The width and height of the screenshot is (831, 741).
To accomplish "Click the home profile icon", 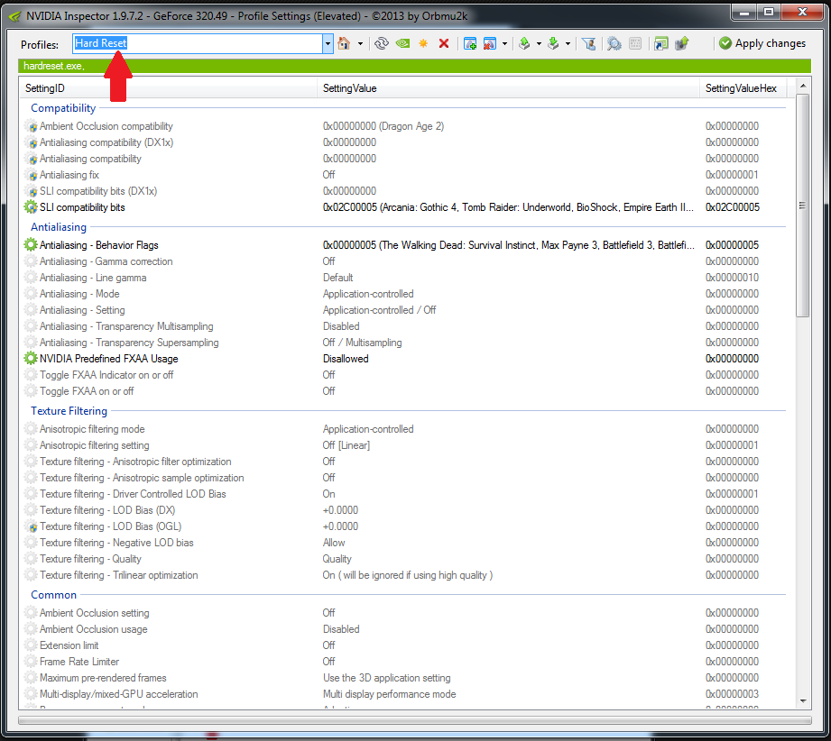I will (x=344, y=43).
